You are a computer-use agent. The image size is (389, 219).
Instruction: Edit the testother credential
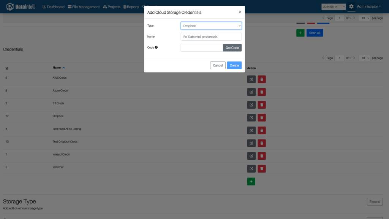coord(251,169)
